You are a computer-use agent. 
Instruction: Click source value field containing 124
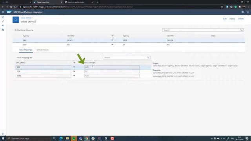pos(44,67)
